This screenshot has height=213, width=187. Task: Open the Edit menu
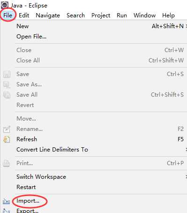pyautogui.click(x=24, y=15)
